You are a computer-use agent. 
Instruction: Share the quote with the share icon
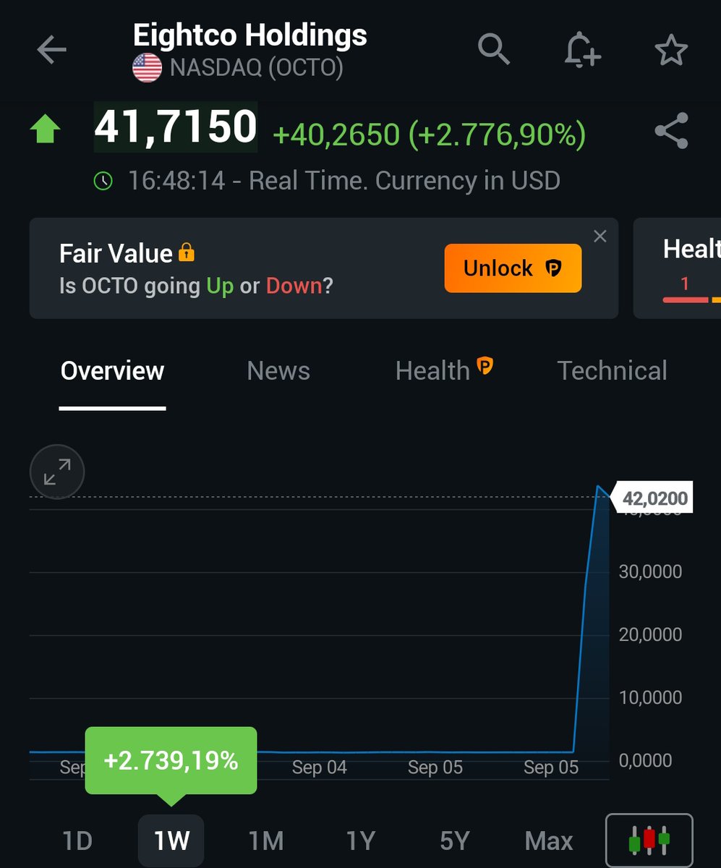click(x=671, y=131)
